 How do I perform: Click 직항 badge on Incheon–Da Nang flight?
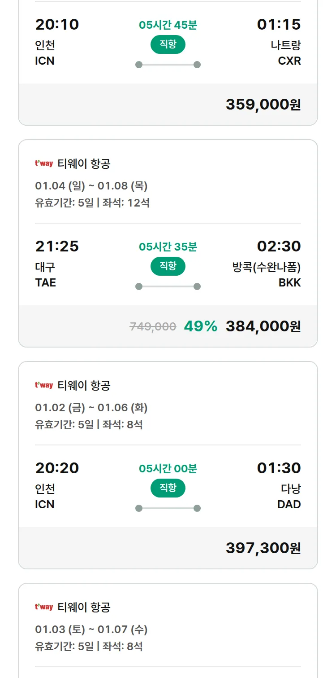pyautogui.click(x=168, y=488)
